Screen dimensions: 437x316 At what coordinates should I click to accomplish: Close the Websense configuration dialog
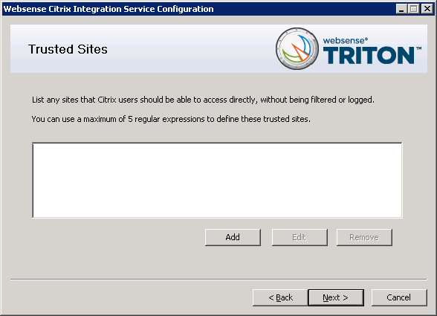pos(427,9)
